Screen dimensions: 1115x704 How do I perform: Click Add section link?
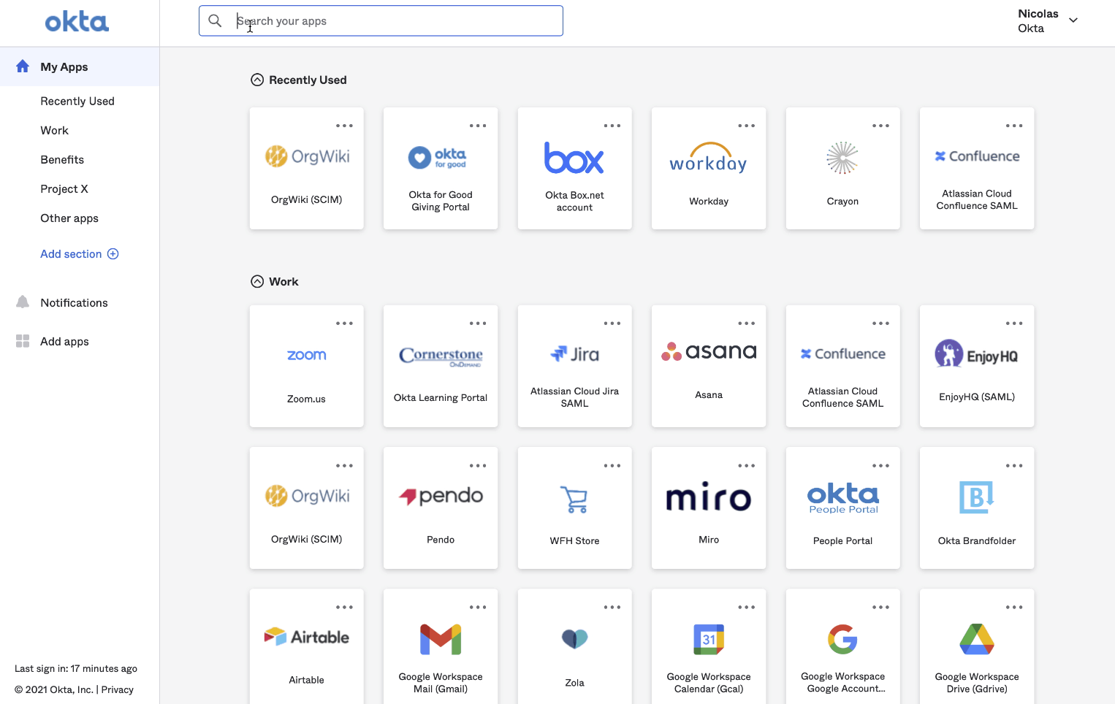click(80, 254)
